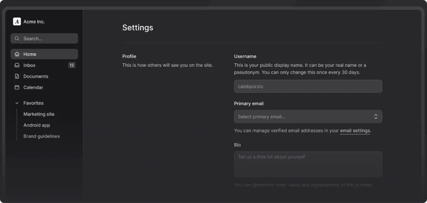Click the Acme Inc. logo icon
The width and height of the screenshot is (427, 203).
click(17, 22)
